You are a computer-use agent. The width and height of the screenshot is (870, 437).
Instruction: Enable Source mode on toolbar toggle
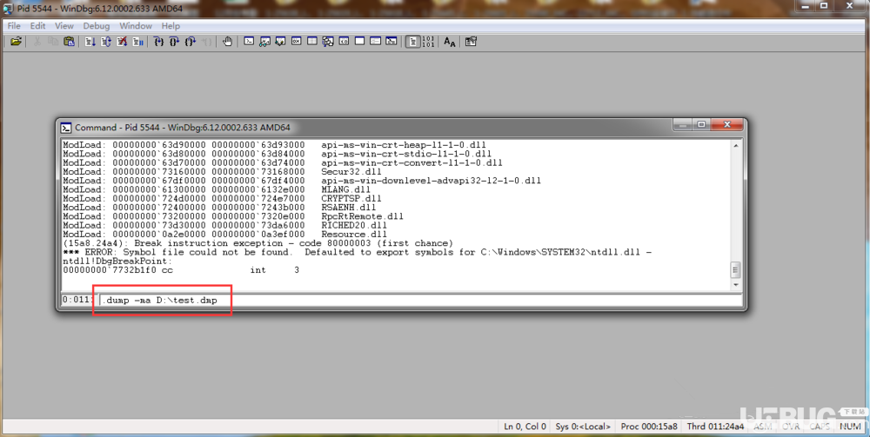[x=412, y=42]
